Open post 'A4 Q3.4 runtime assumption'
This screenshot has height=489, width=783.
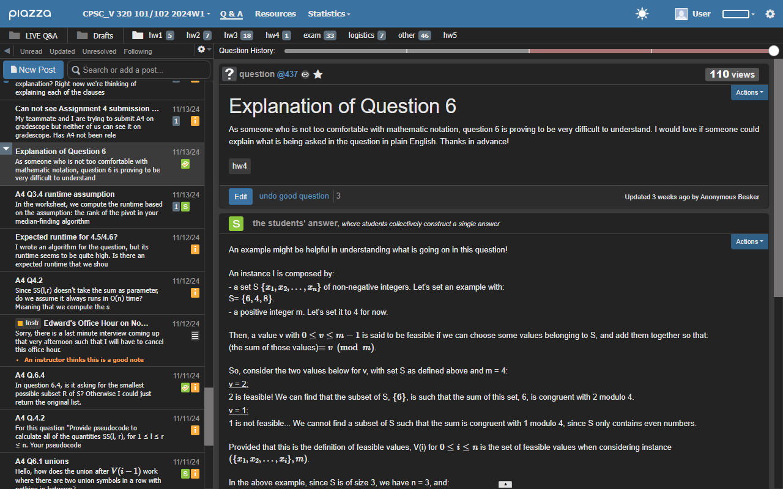point(102,208)
